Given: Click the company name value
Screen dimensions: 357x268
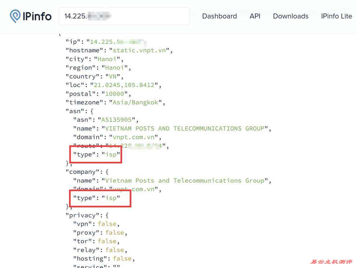Looking at the screenshot, I should click(x=185, y=181).
